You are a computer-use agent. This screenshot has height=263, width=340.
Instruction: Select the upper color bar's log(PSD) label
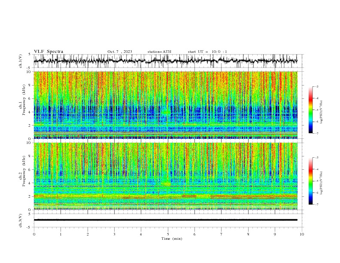(x=321, y=112)
